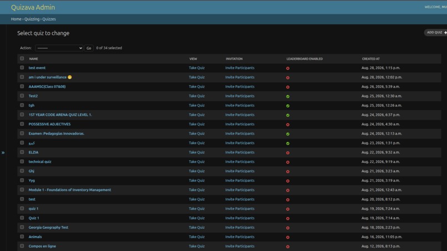
Task: Sort table by Name column header
Action: coord(33,59)
